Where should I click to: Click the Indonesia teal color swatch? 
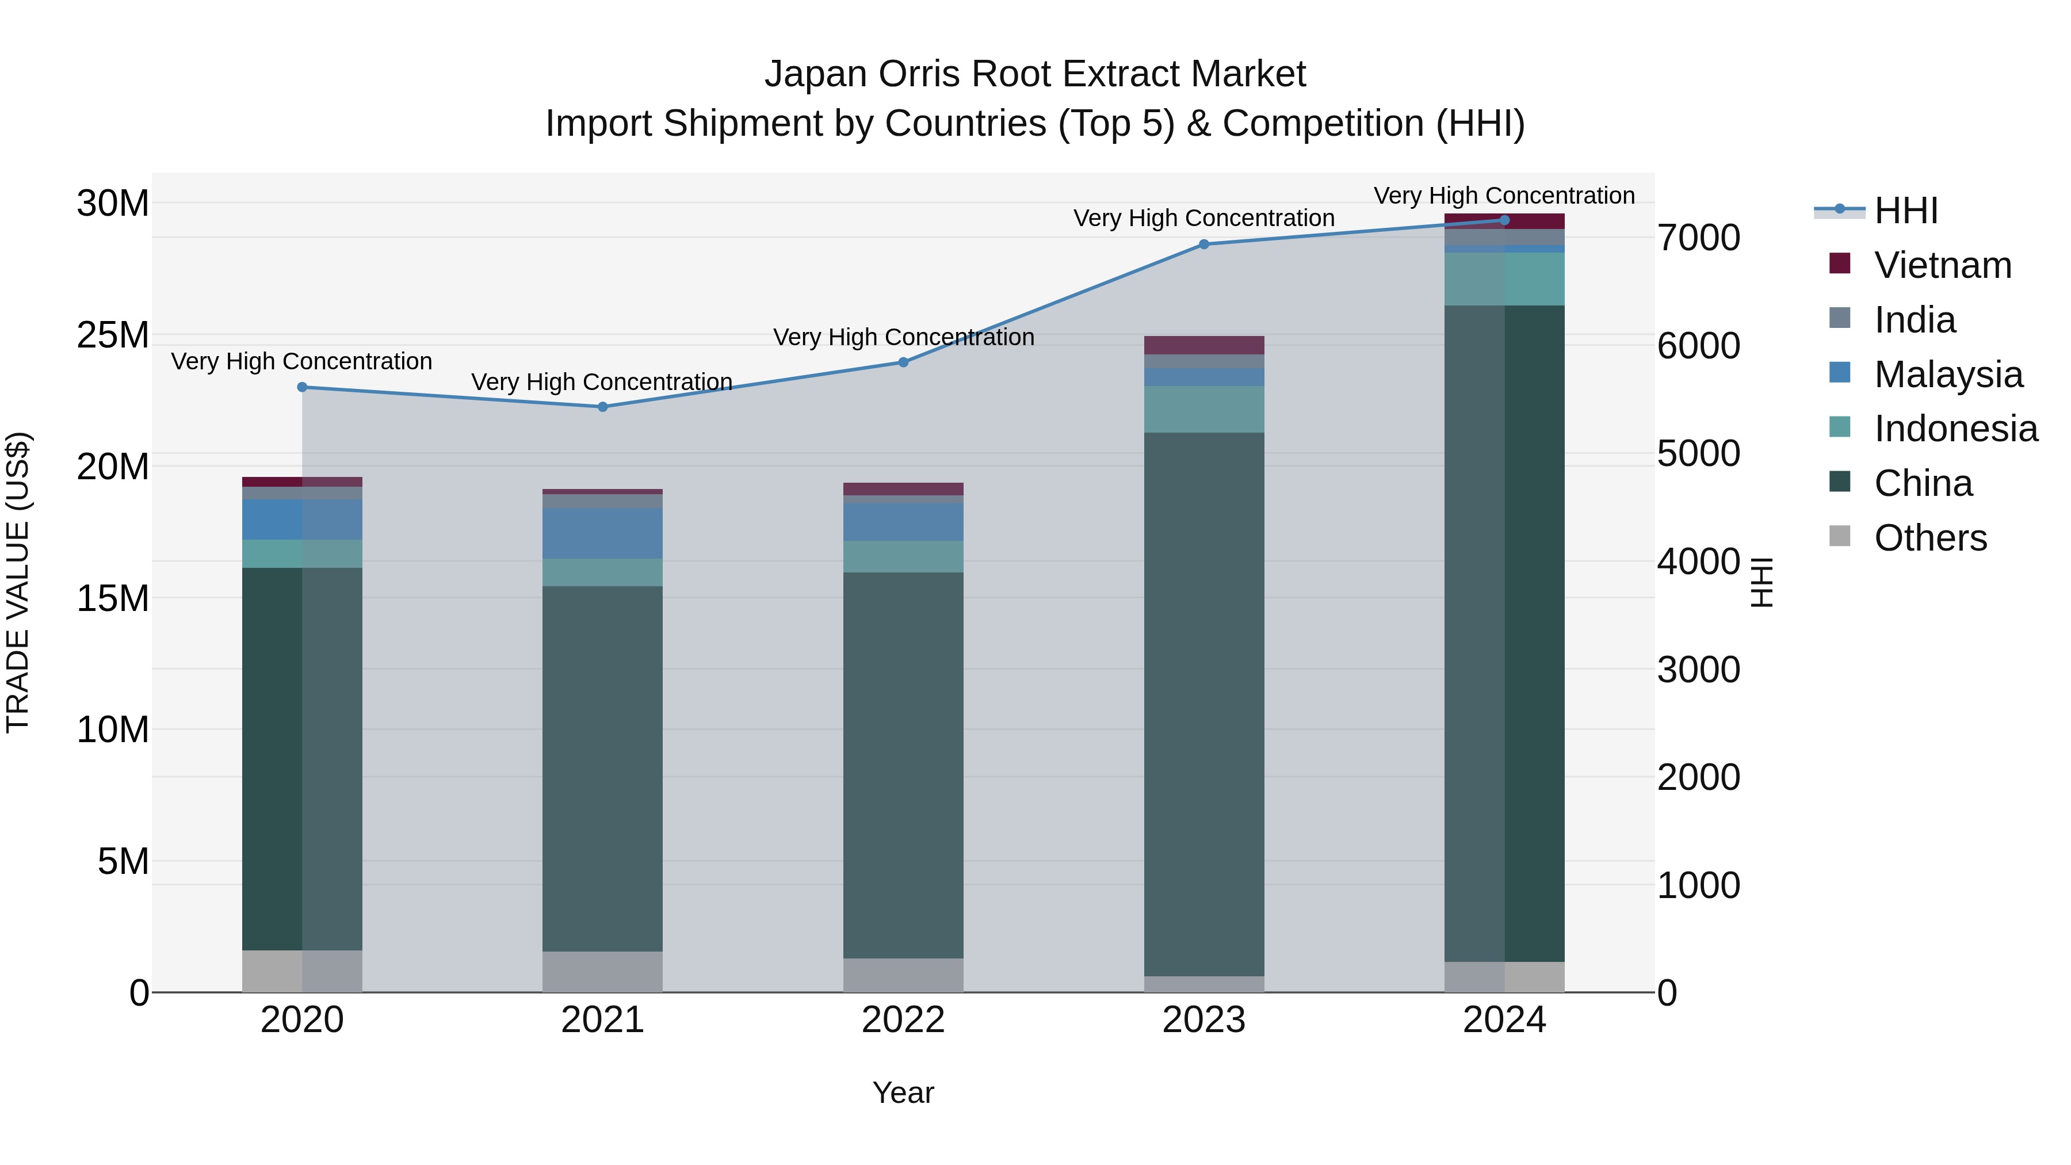pyautogui.click(x=1840, y=427)
